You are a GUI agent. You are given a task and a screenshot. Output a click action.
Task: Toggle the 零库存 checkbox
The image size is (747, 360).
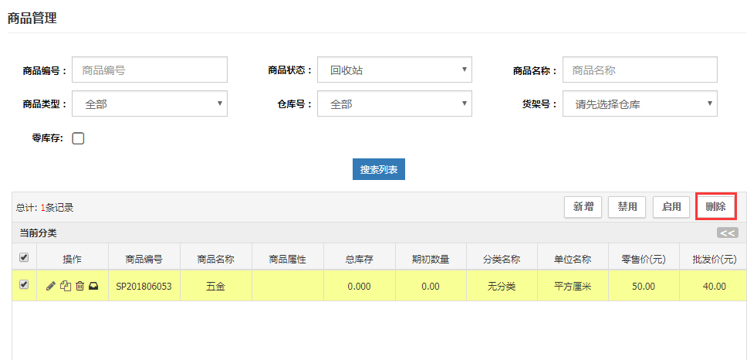tap(78, 138)
